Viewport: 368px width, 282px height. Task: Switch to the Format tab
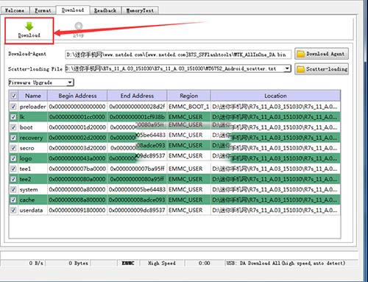coord(43,10)
